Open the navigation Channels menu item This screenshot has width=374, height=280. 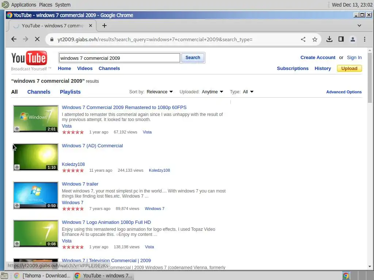(x=109, y=68)
